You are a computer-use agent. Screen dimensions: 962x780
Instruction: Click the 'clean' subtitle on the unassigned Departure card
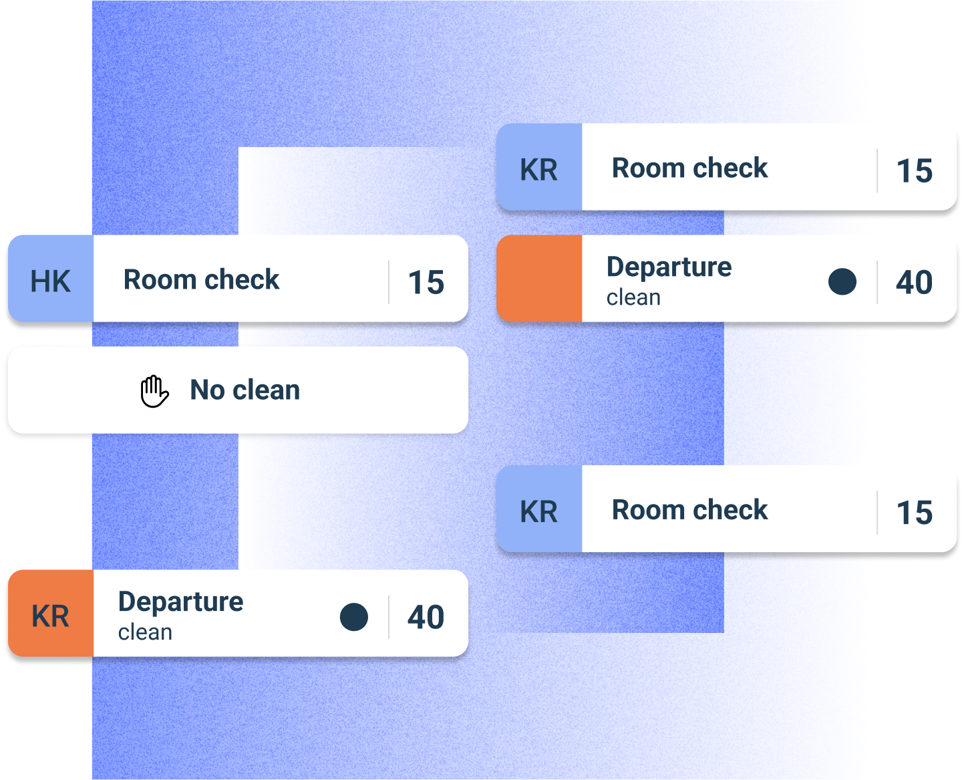click(633, 297)
